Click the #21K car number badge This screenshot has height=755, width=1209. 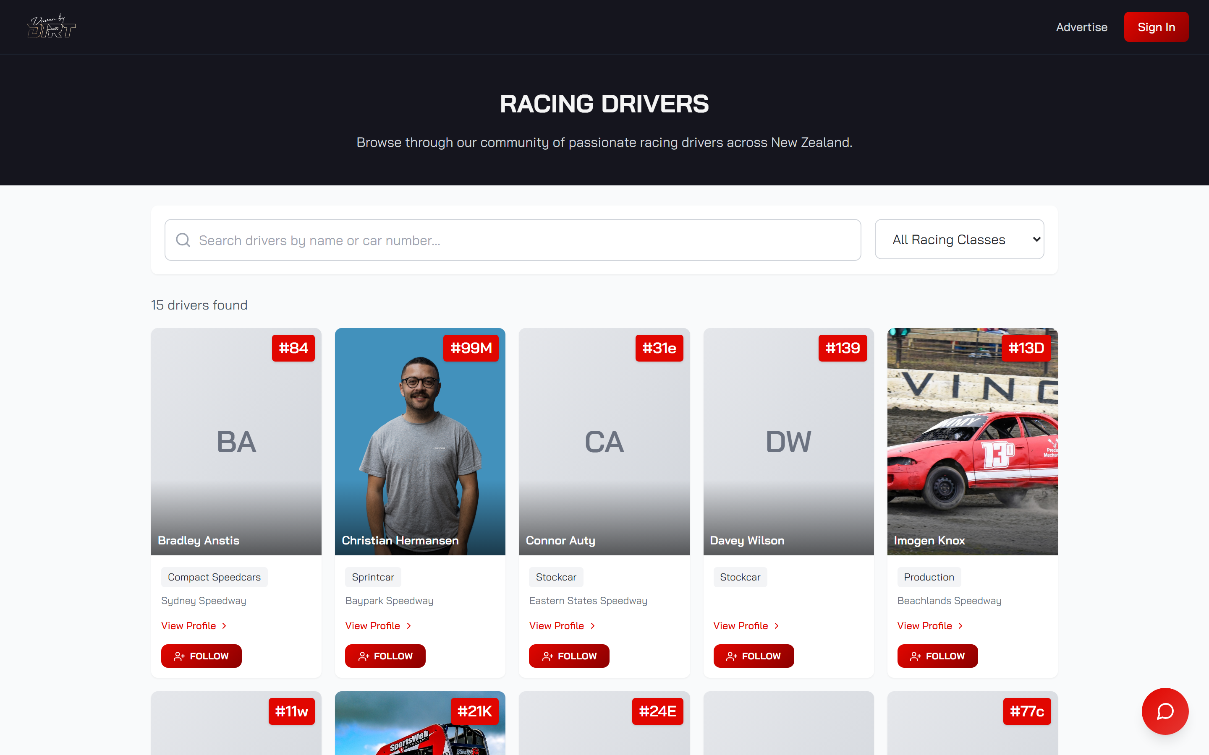pyautogui.click(x=475, y=711)
